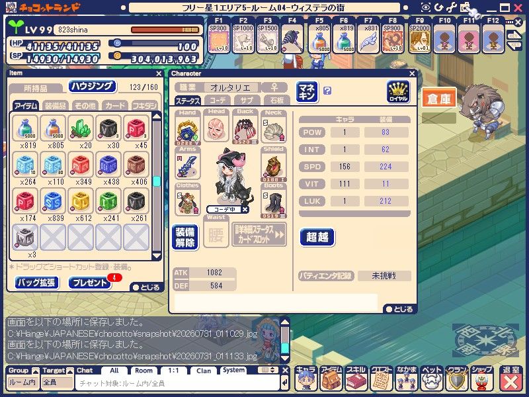529x397 pixels.
Task: Activate the F8 SP900 skill
Action: coord(392,38)
